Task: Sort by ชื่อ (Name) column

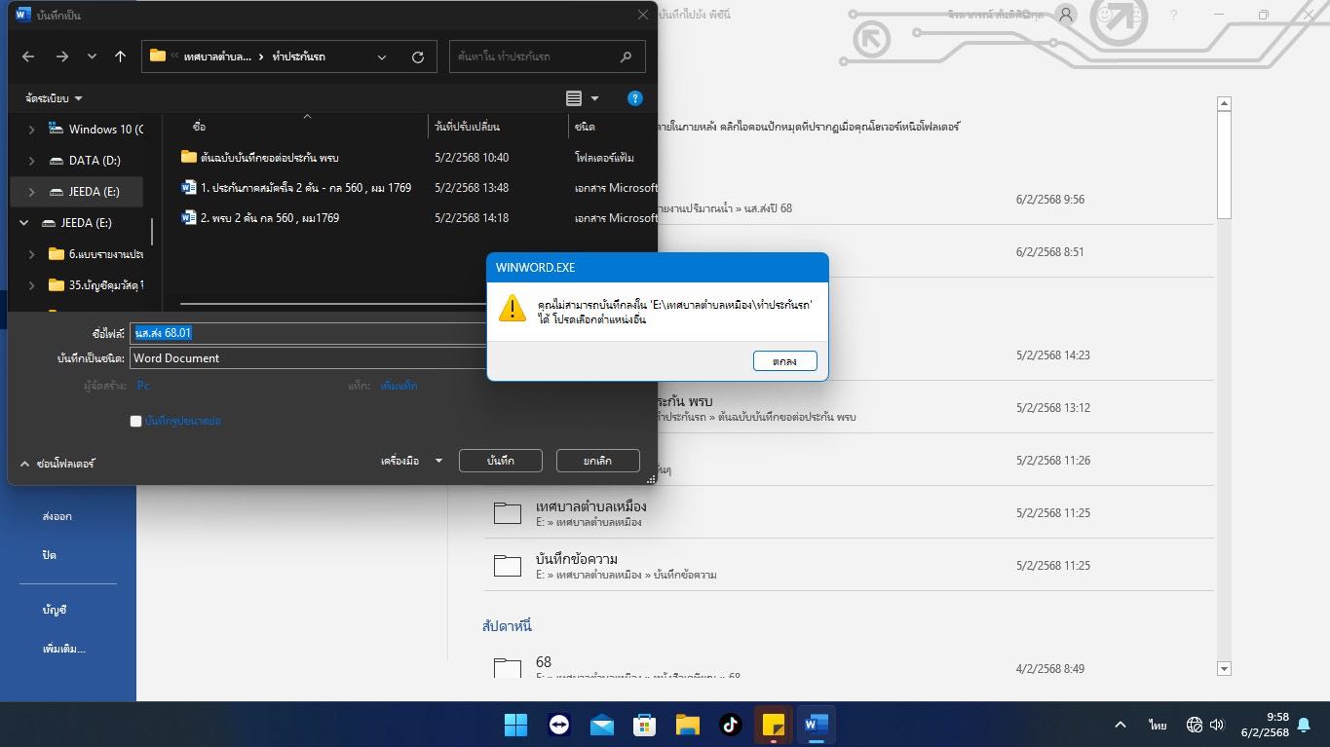Action: point(200,128)
